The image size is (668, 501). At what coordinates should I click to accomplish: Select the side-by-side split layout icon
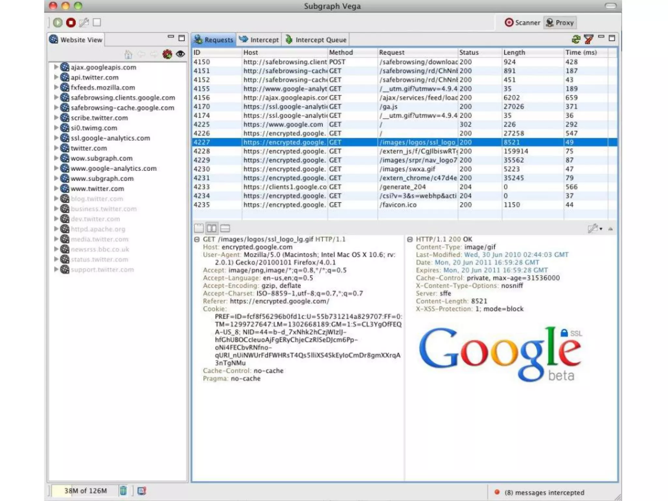(212, 228)
